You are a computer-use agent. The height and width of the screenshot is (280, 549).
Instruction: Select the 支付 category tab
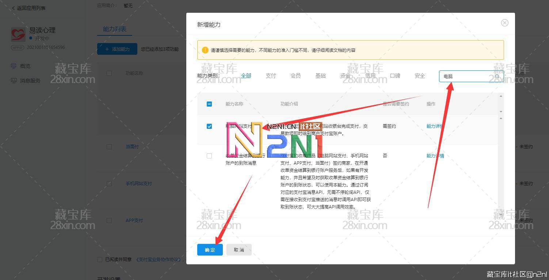click(x=271, y=76)
